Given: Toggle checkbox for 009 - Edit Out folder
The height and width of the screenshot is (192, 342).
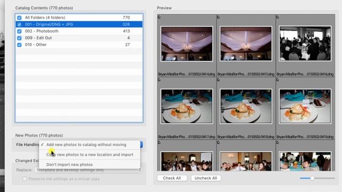Looking at the screenshot, I should point(19,38).
